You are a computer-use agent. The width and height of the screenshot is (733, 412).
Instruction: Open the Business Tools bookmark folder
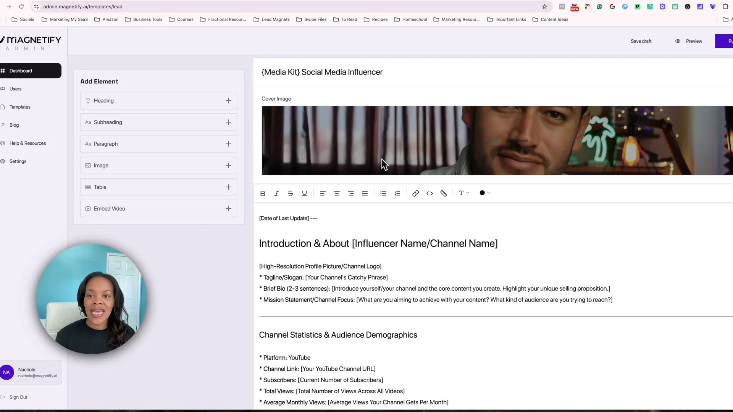coord(144,19)
